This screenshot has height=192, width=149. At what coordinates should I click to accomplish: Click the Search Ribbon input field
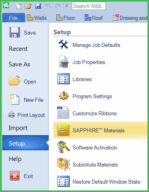tap(89, 6)
